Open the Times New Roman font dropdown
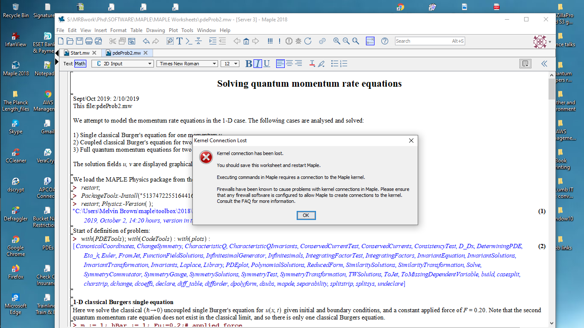584x328 pixels. click(187, 64)
